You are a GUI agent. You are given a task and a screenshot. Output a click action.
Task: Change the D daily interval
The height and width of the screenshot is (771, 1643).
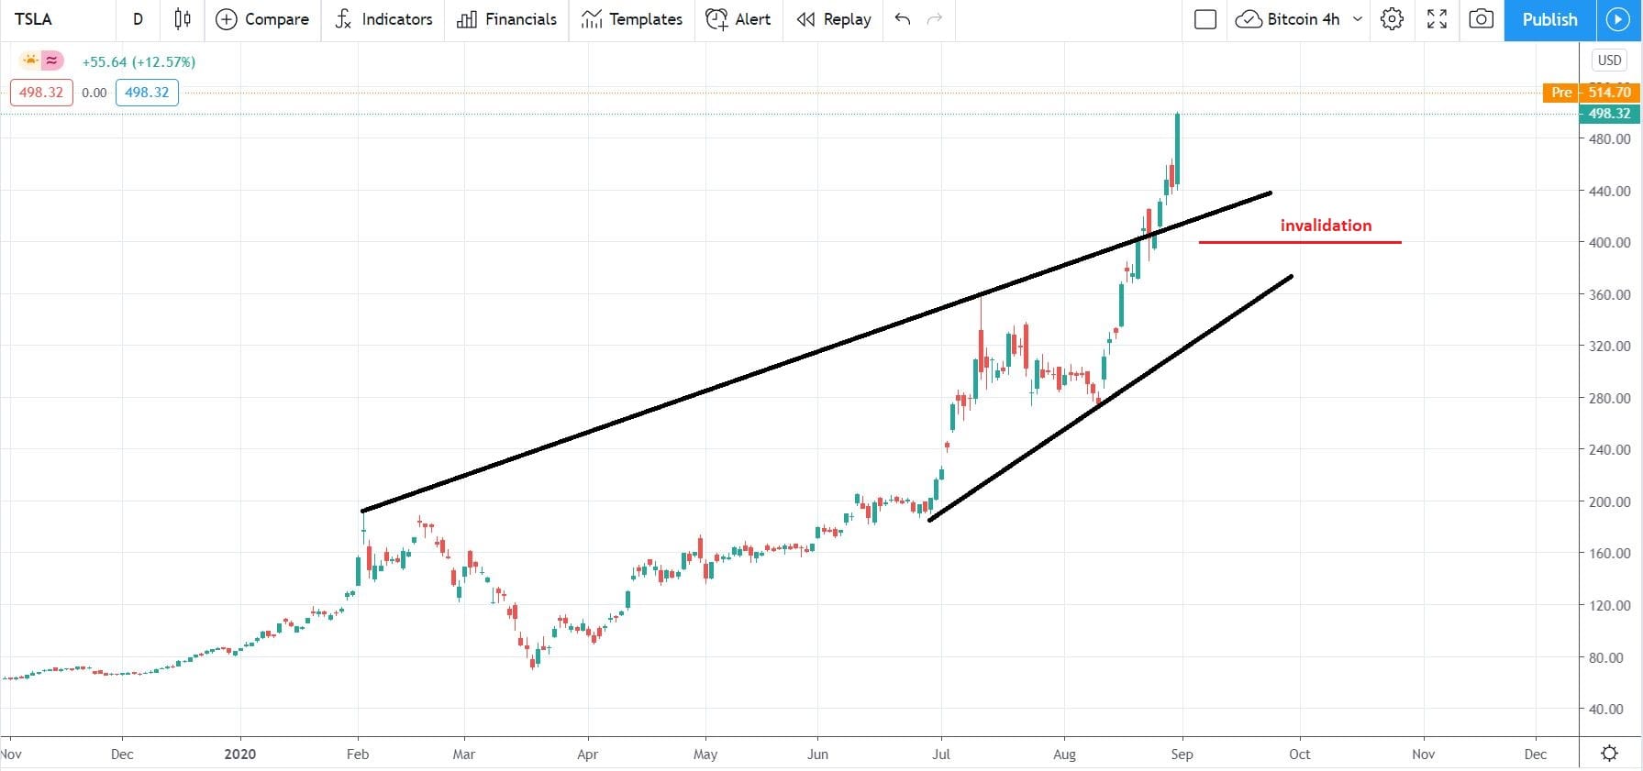click(x=138, y=19)
